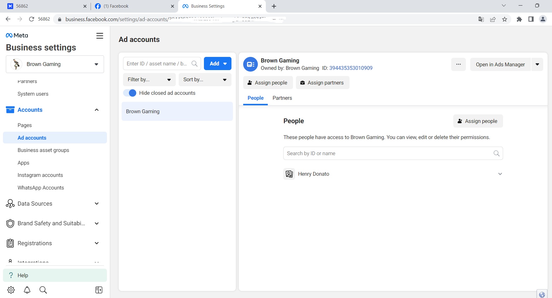Image resolution: width=552 pixels, height=298 pixels.
Task: Click the translate icon in address bar
Action: 481,19
